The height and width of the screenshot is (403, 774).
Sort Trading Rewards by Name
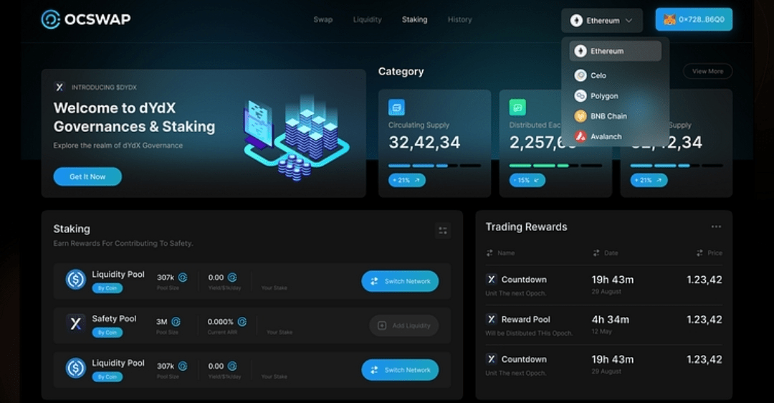[x=500, y=253]
